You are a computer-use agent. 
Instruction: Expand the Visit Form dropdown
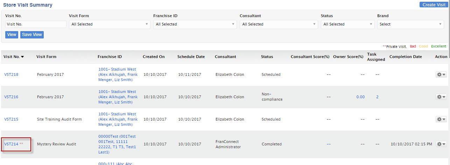(110, 24)
